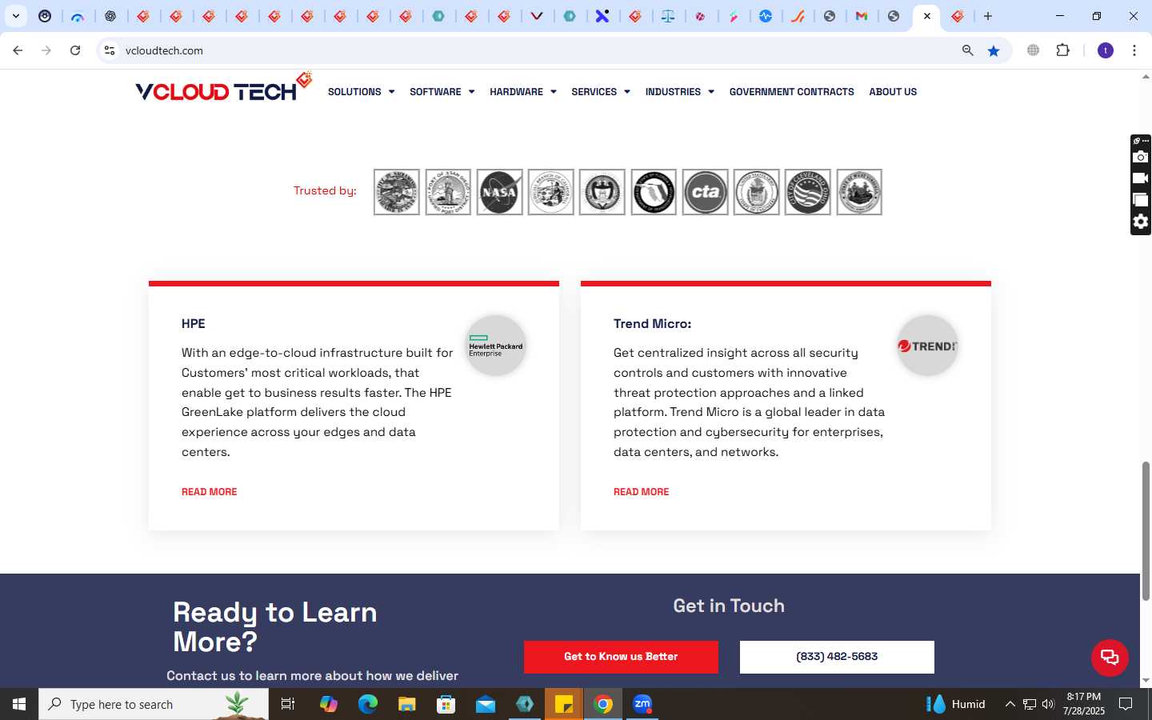Viewport: 1152px width, 720px height.
Task: Click the Hewlett Packard Enterprise logo
Action: pos(496,346)
